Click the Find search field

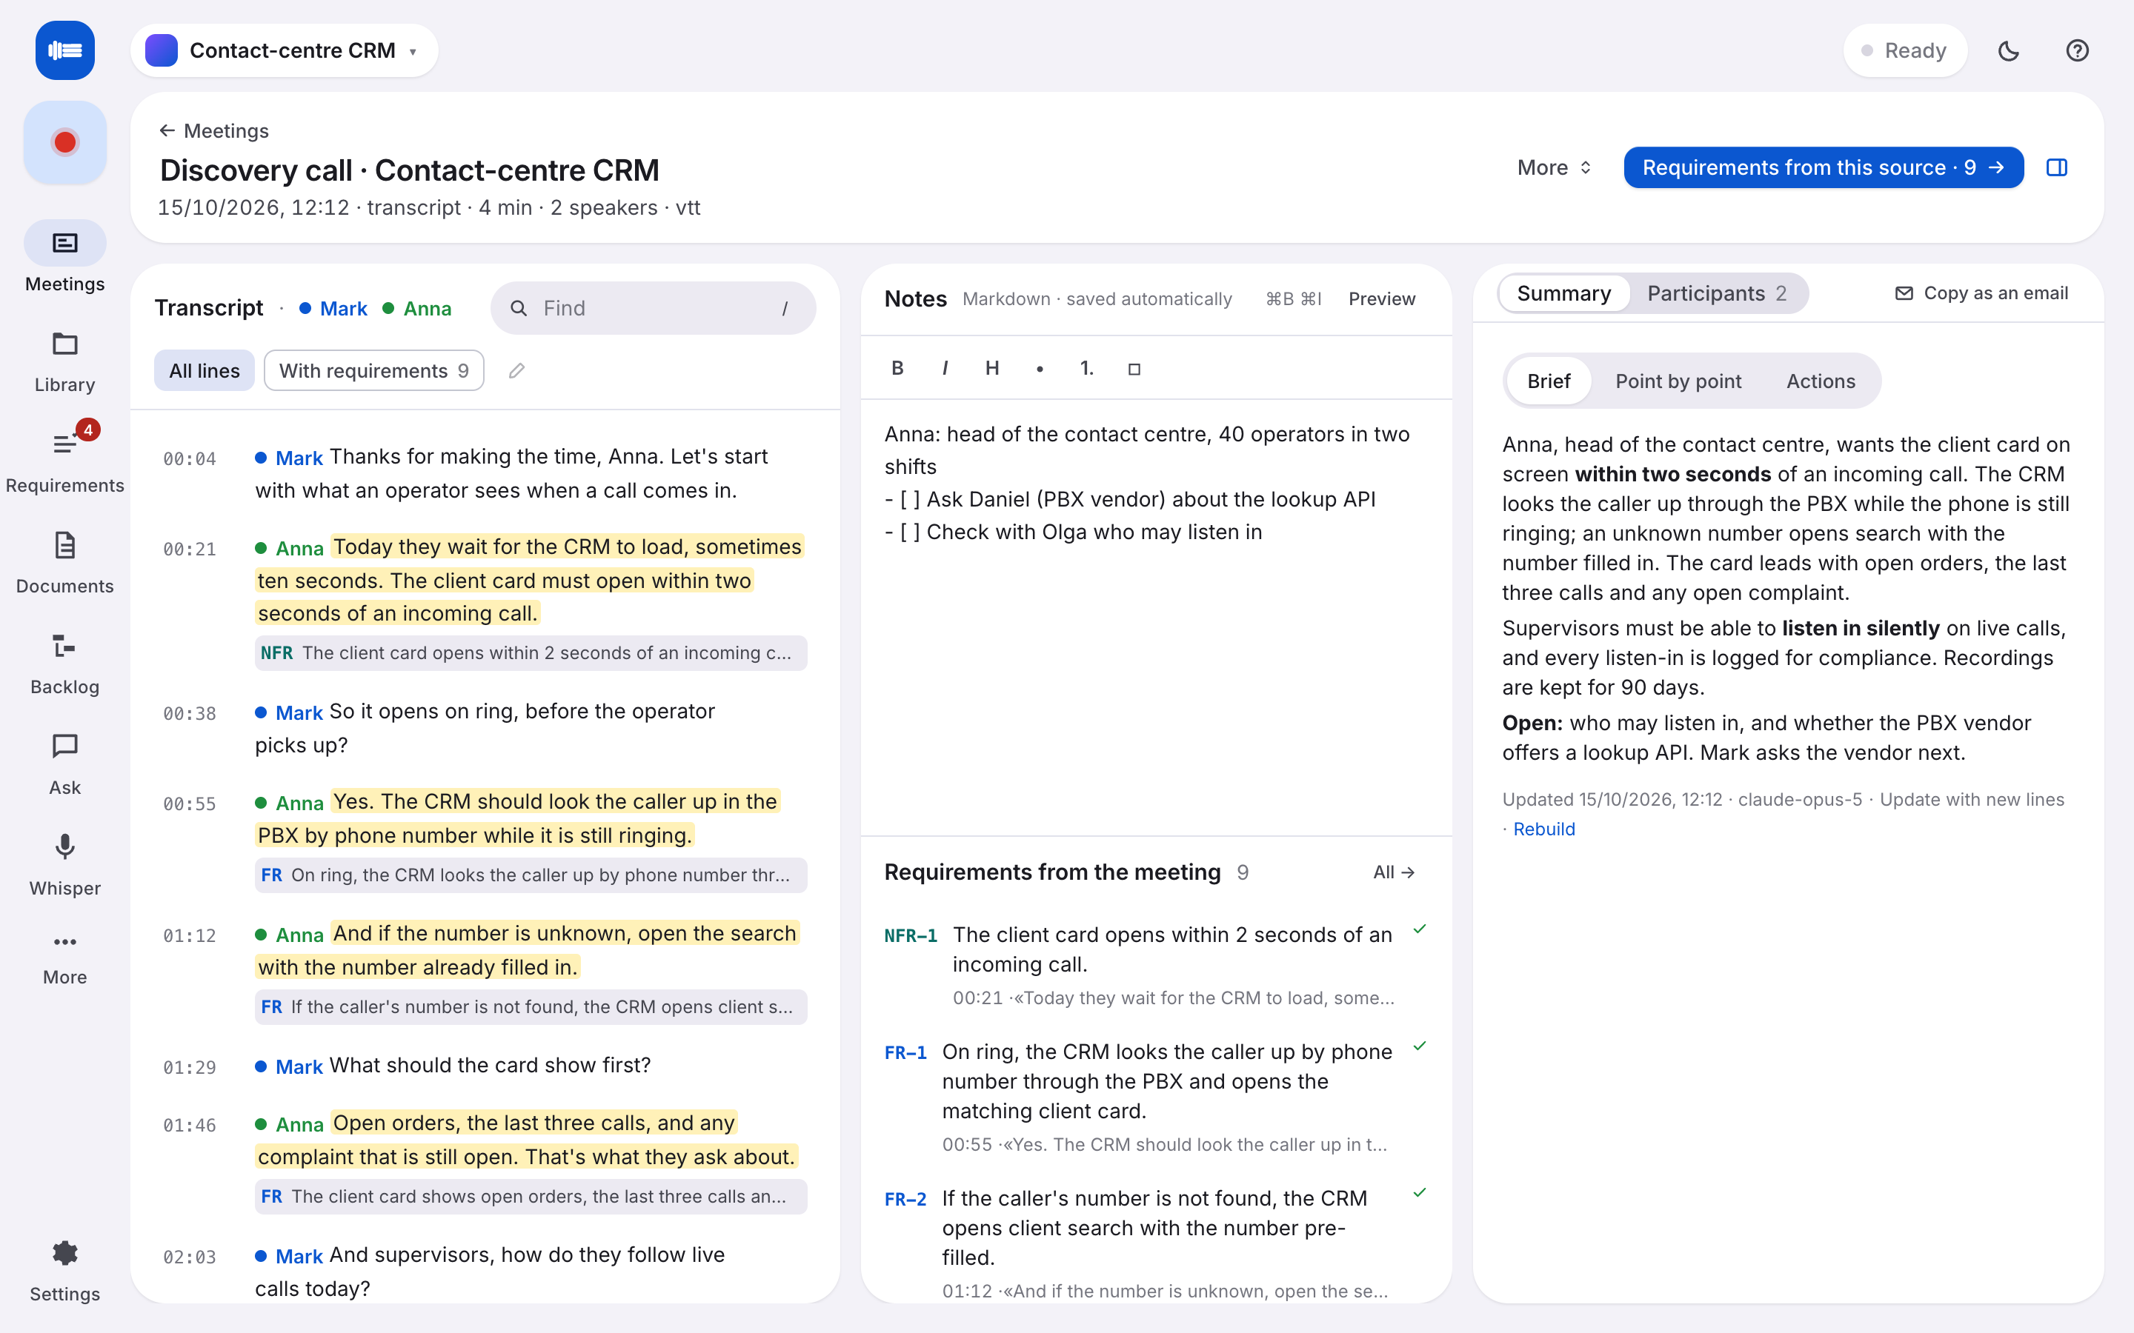[653, 309]
